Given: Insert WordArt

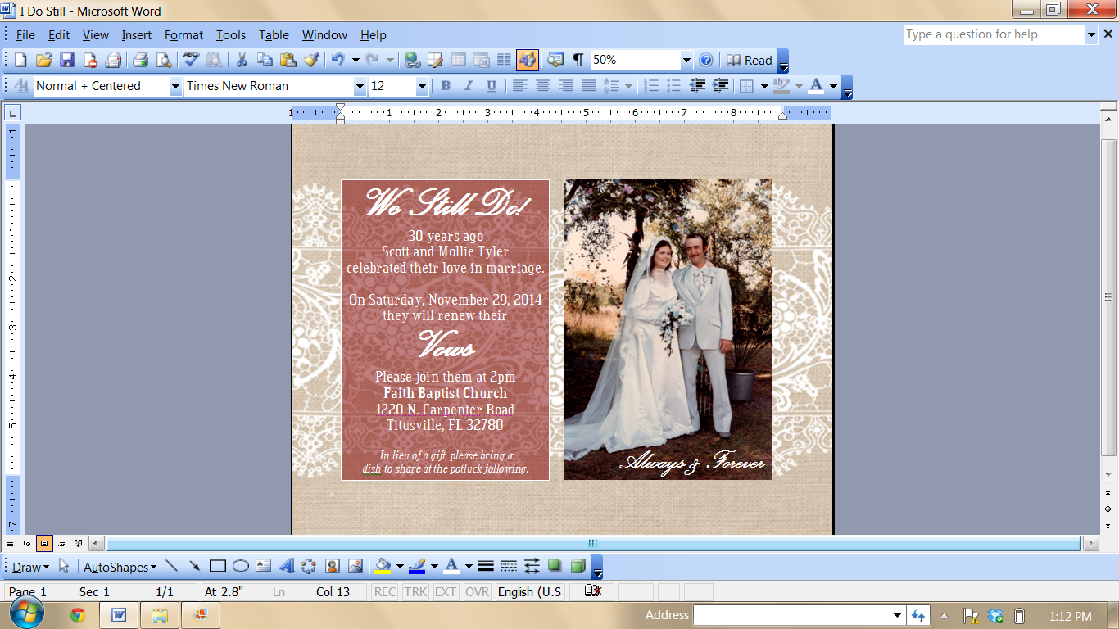Looking at the screenshot, I should [x=286, y=566].
